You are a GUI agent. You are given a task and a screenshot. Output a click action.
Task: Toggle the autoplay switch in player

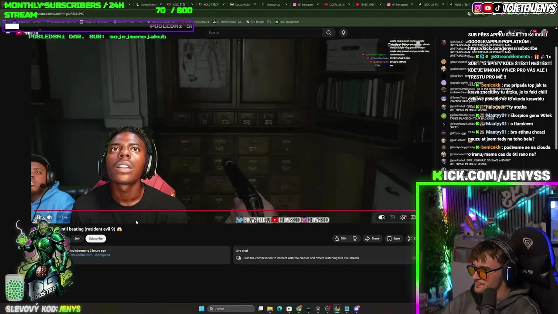point(381,217)
